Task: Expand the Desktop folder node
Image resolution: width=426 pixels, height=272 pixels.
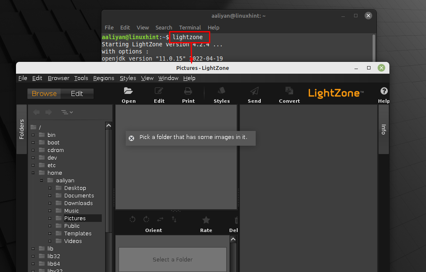Action: pos(50,188)
